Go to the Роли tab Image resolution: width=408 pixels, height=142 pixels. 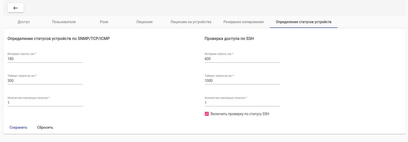click(104, 22)
